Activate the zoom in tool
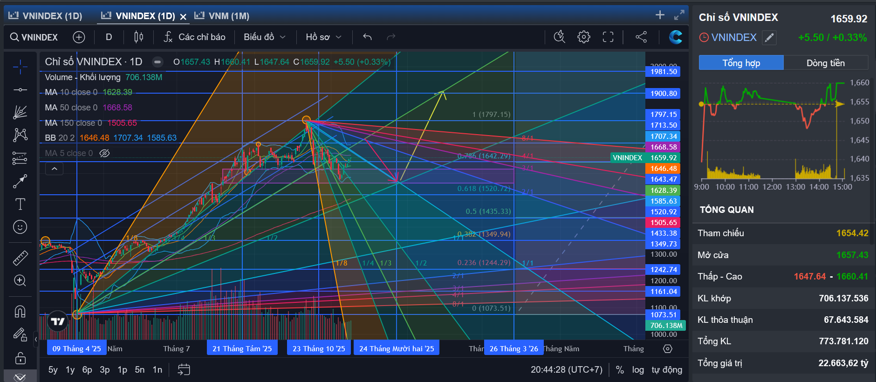The image size is (876, 382). coord(20,280)
